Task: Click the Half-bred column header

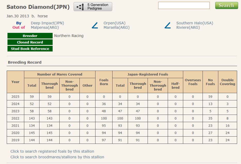Action: 175,86
